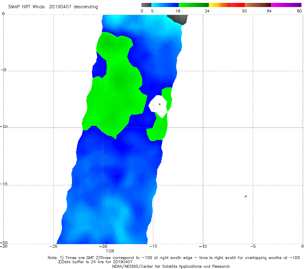Image resolution: width=306 pixels, height=269 pixels.
Task: Pick the yellow-orange segment of the color bar
Action: (x=220, y=5)
